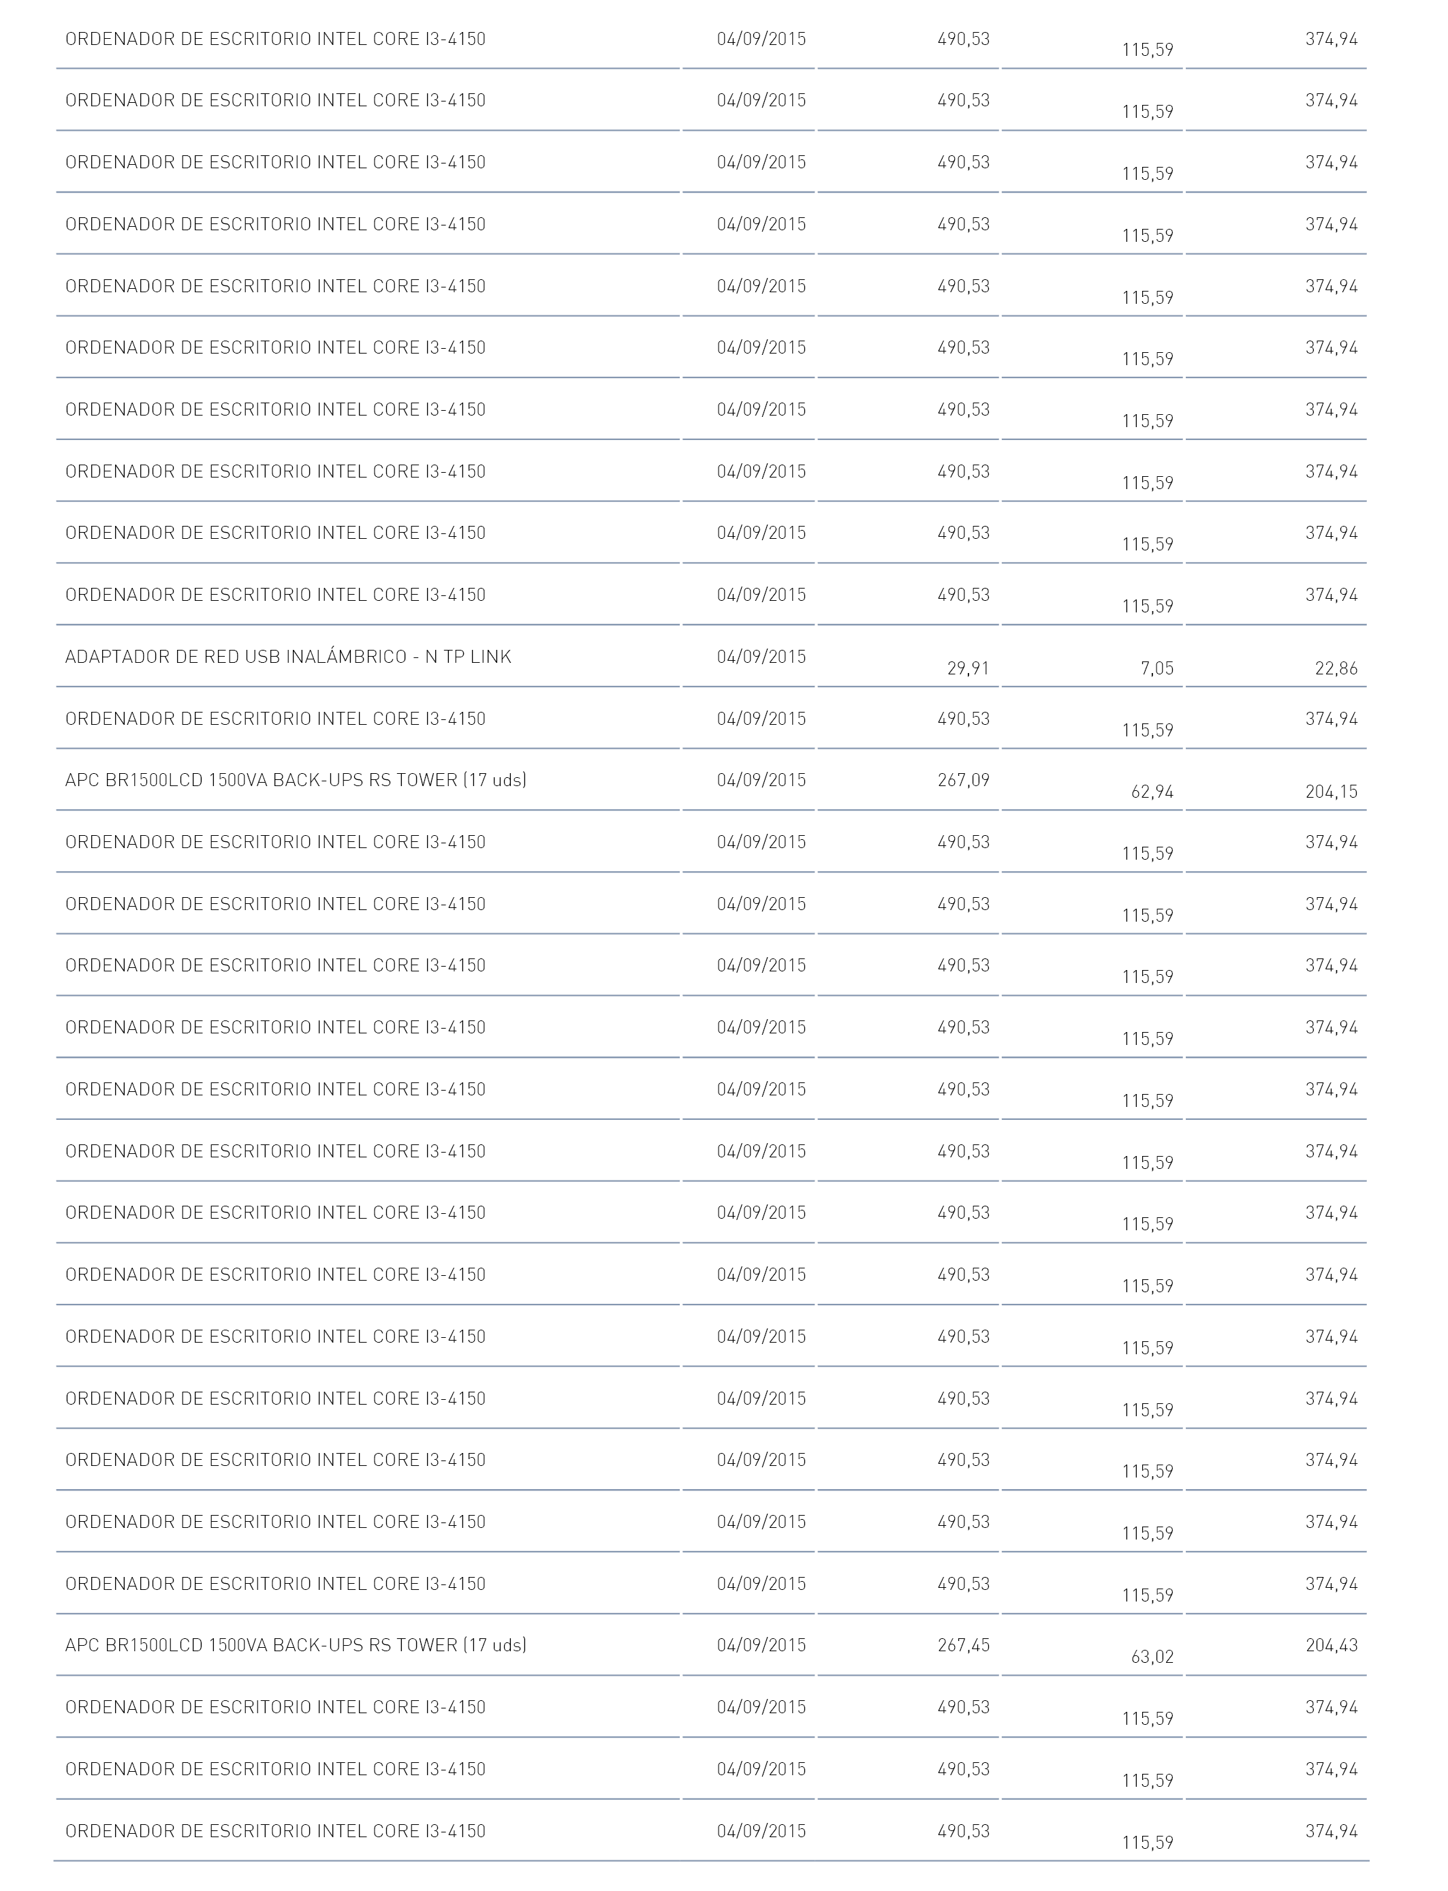
Task: Click the 62,94 amortization value
Action: click(1152, 792)
